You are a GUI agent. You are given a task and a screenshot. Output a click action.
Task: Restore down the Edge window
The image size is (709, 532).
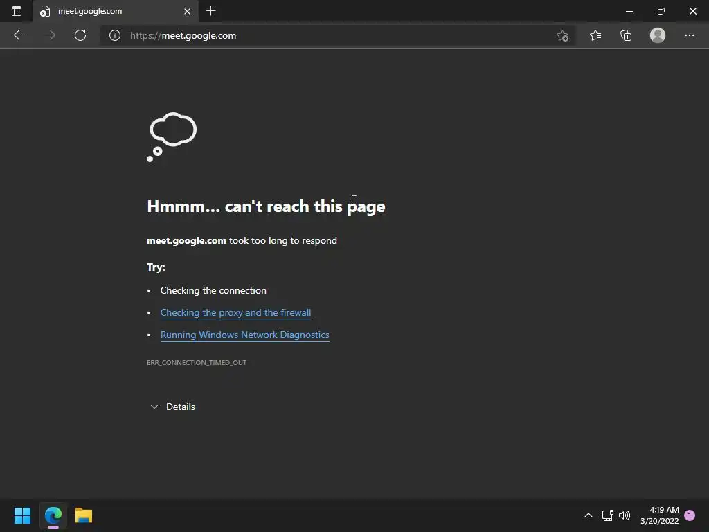[x=661, y=11]
